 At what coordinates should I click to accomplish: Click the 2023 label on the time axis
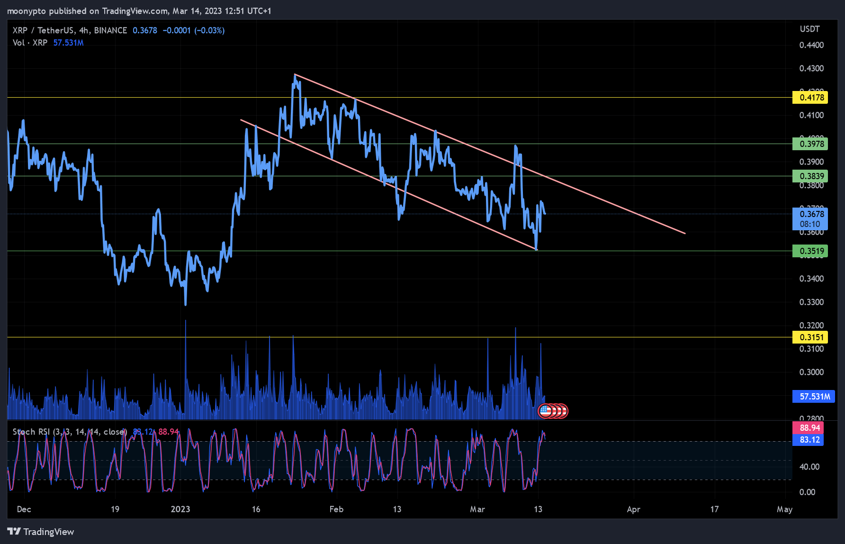pyautogui.click(x=180, y=509)
